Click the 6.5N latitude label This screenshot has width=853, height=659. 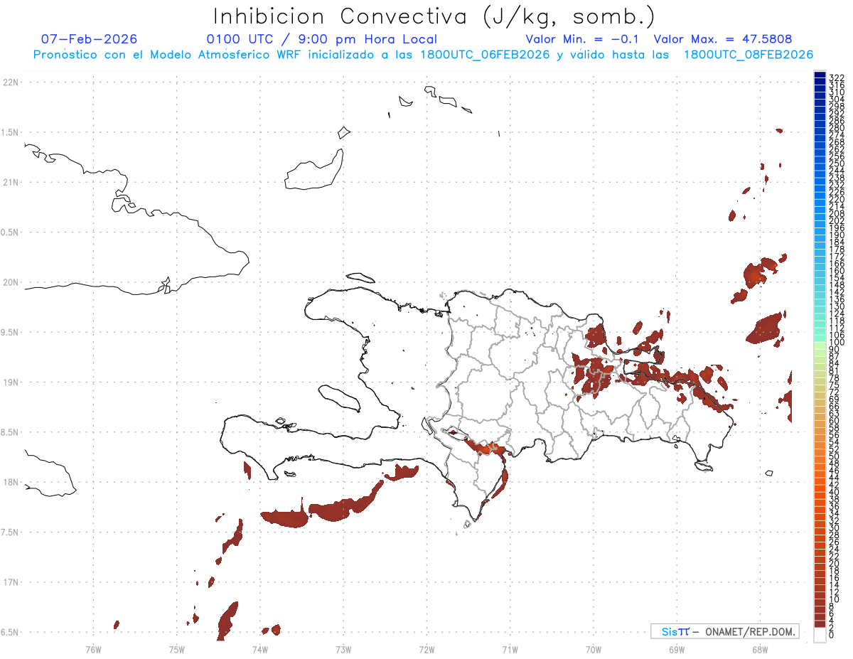9,632
